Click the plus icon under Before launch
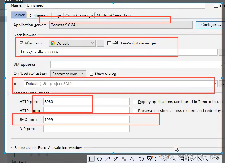Screen dimensions: 225x163 (x=15, y=155)
